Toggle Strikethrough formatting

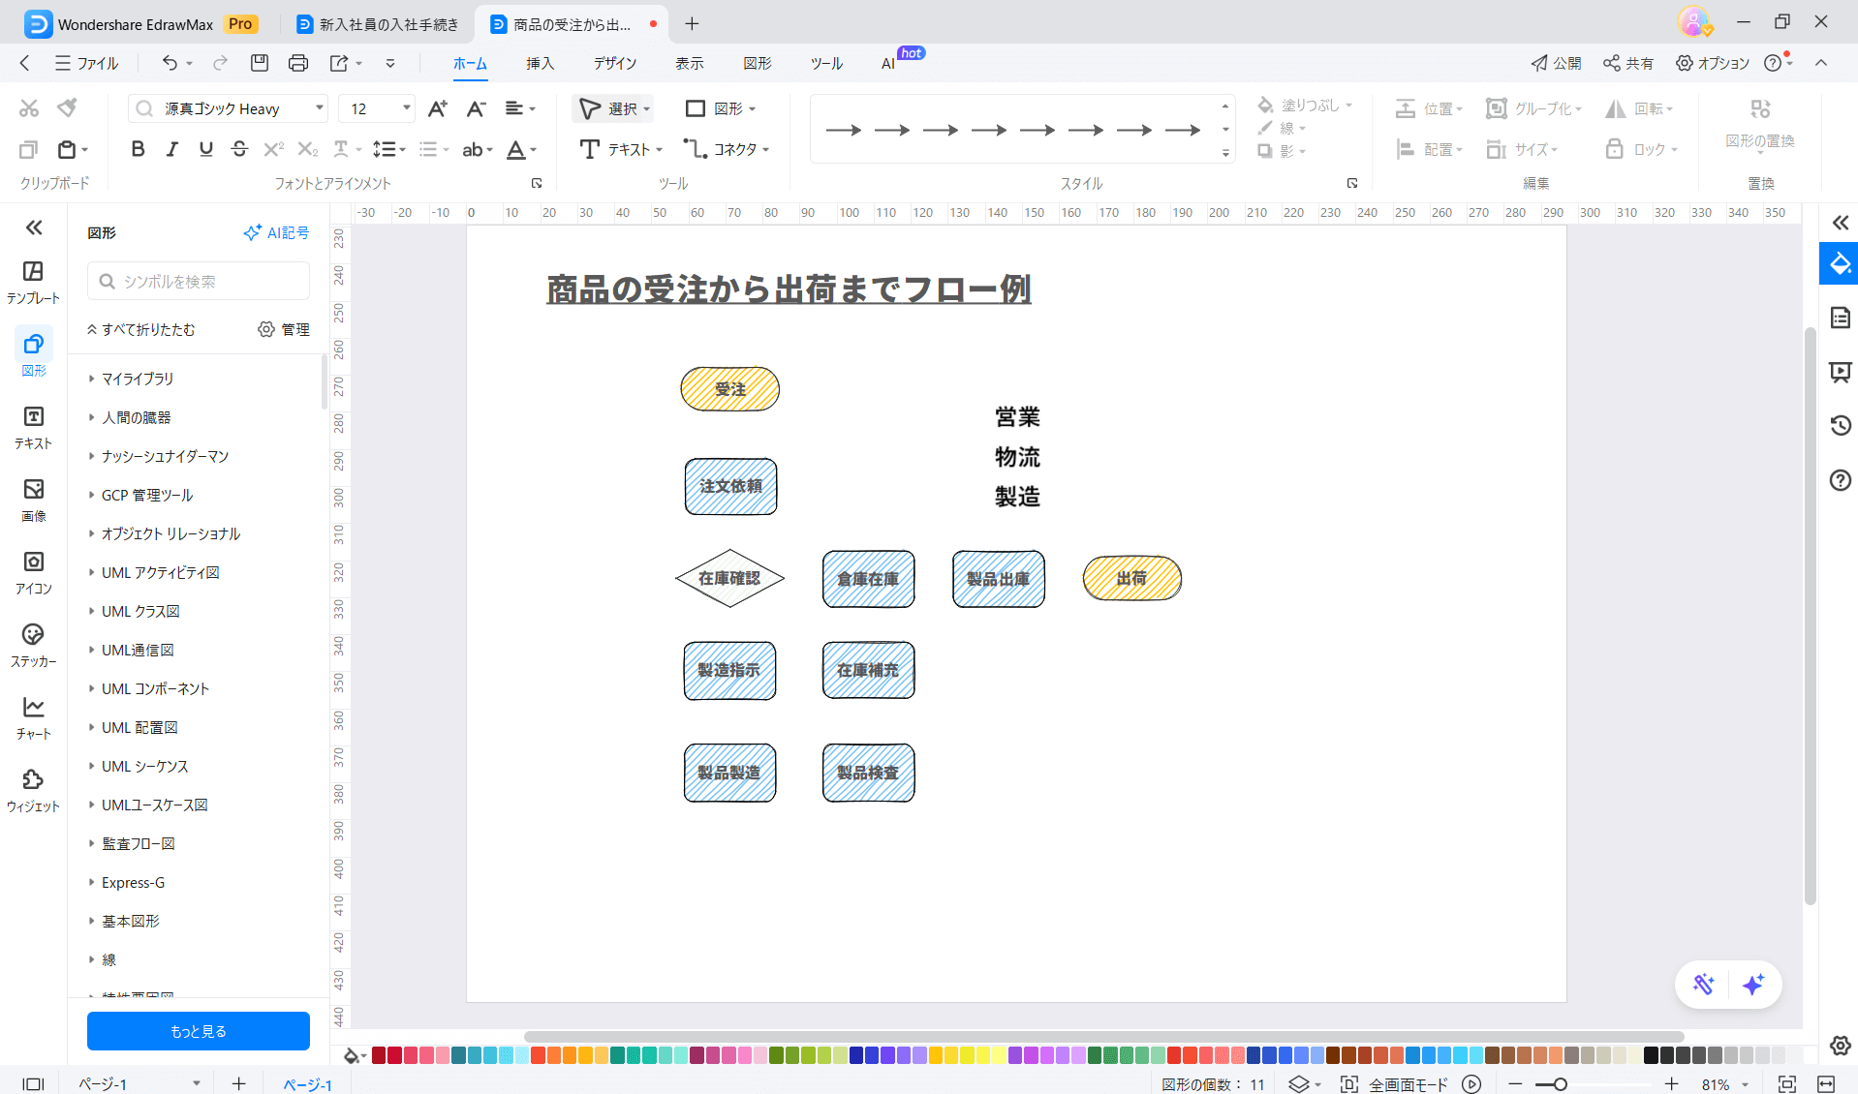click(x=239, y=149)
